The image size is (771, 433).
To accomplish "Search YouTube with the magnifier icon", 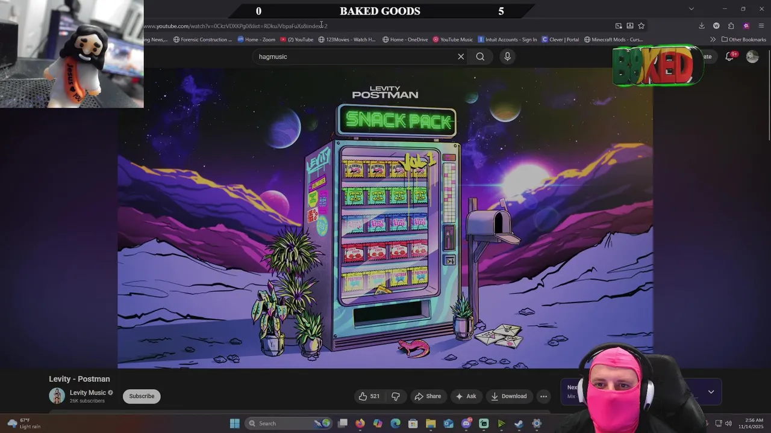I will coord(480,57).
